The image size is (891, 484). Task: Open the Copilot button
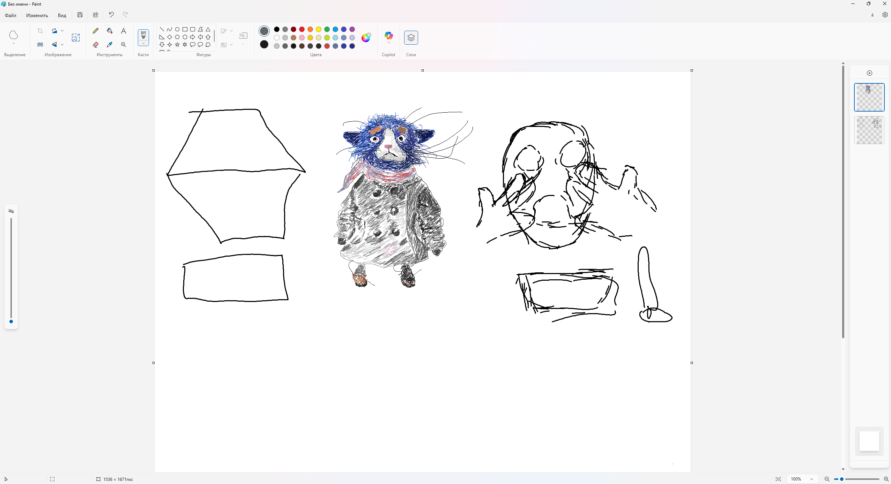(x=388, y=36)
